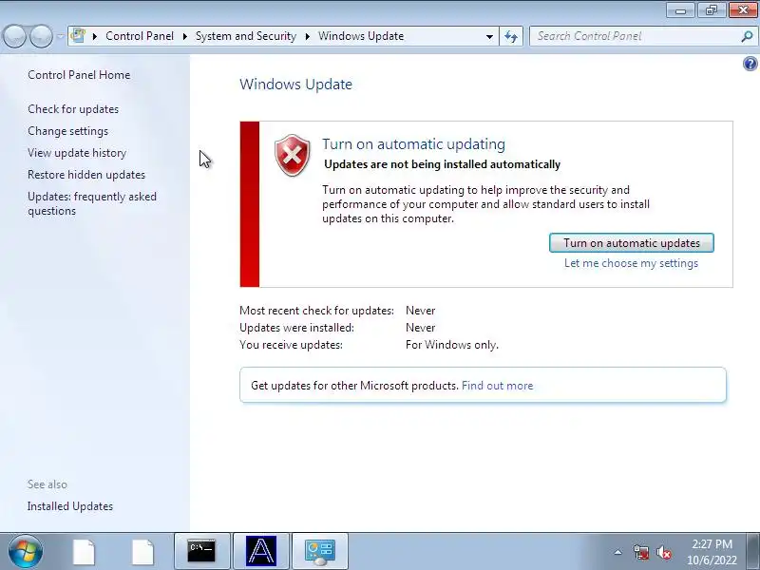Click the red shield error icon
760x570 pixels.
[293, 155]
